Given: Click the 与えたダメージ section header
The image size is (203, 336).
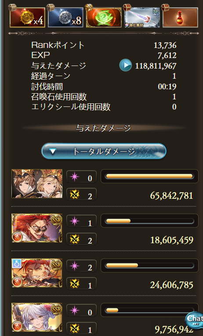Looking at the screenshot, I should (x=104, y=128).
